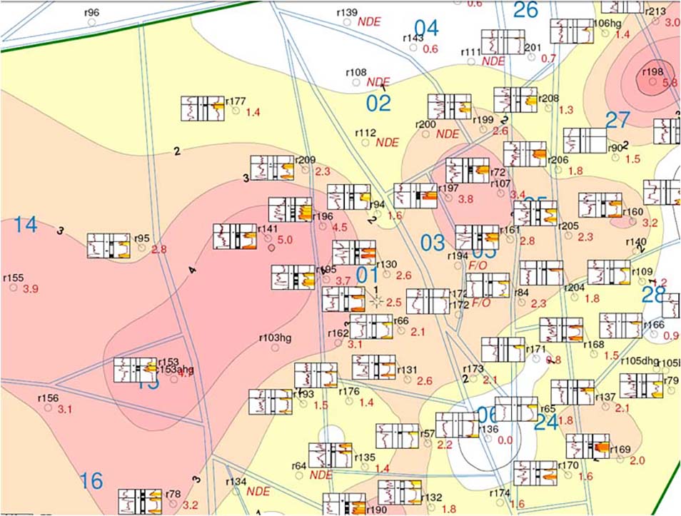Select the red 5.0 value near r141
Screen dimensions: 681x516
[285, 240]
